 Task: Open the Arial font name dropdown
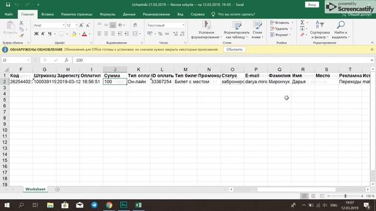(x=63, y=25)
